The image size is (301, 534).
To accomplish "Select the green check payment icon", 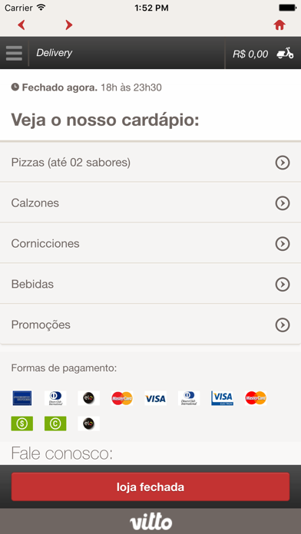I will coord(55,424).
